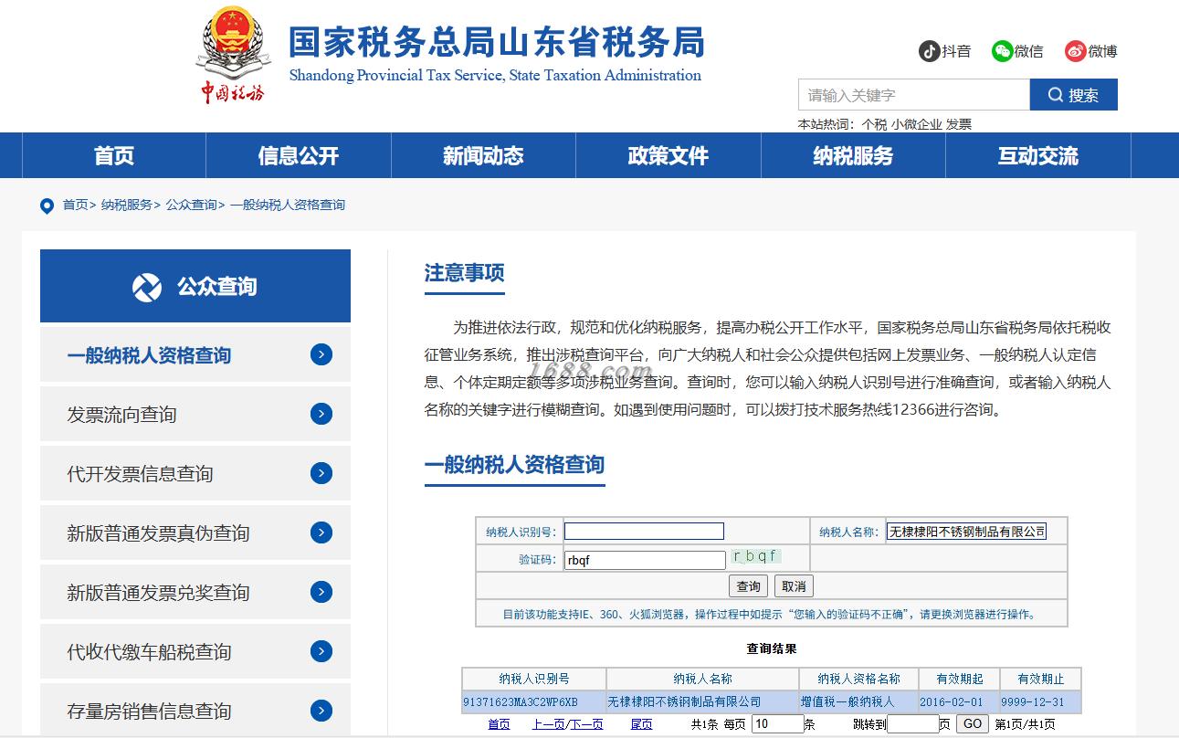The width and height of the screenshot is (1179, 738).
Task: Click 首页 in the breadcrumb
Action: 75,205
